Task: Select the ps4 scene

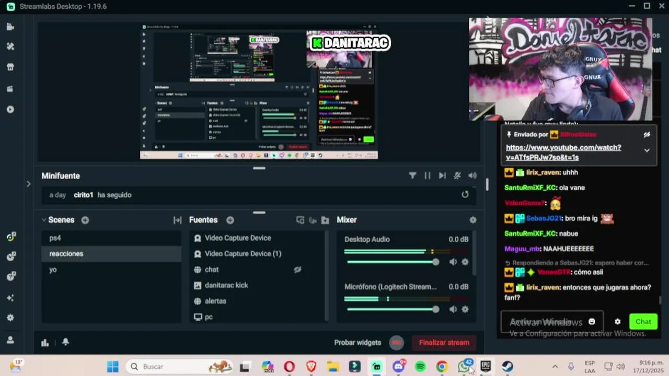Action: coord(111,238)
